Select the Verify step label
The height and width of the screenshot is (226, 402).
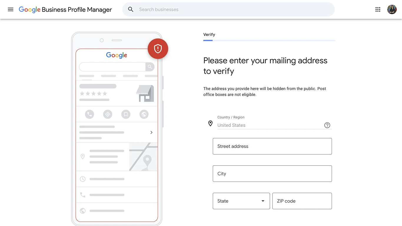pyautogui.click(x=209, y=34)
